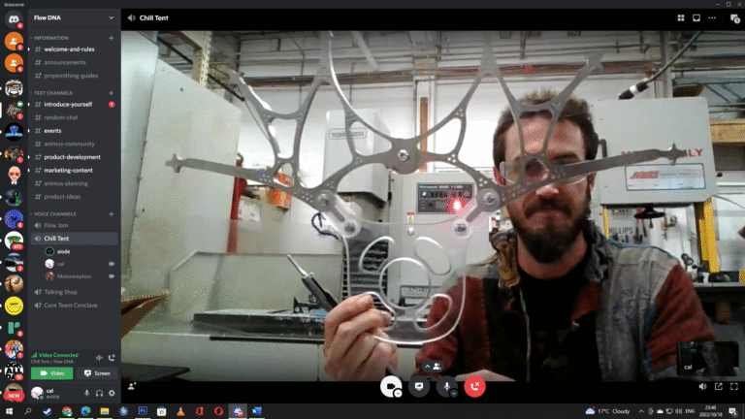Image resolution: width=745 pixels, height=419 pixels.
Task: Enter fullscreen mode for the video
Action: pyautogui.click(x=731, y=386)
